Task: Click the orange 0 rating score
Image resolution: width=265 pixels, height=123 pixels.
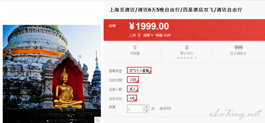Action: (195, 58)
